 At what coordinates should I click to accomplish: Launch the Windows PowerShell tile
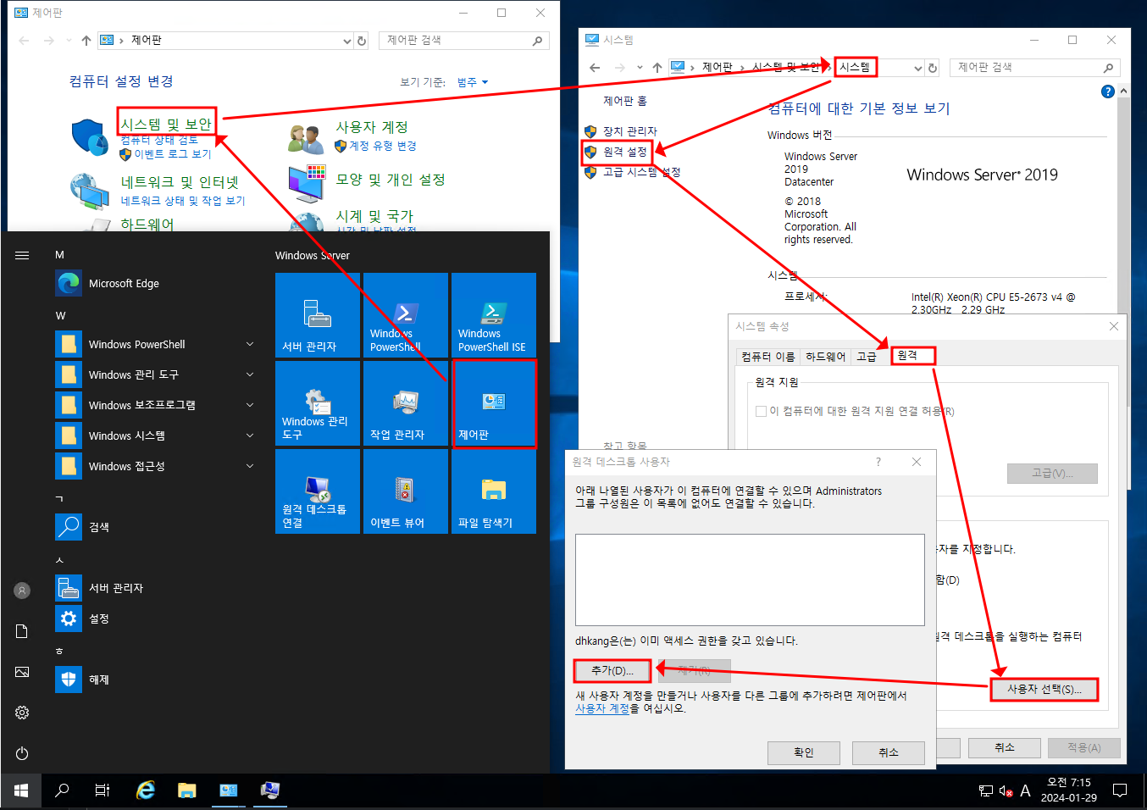tap(406, 314)
